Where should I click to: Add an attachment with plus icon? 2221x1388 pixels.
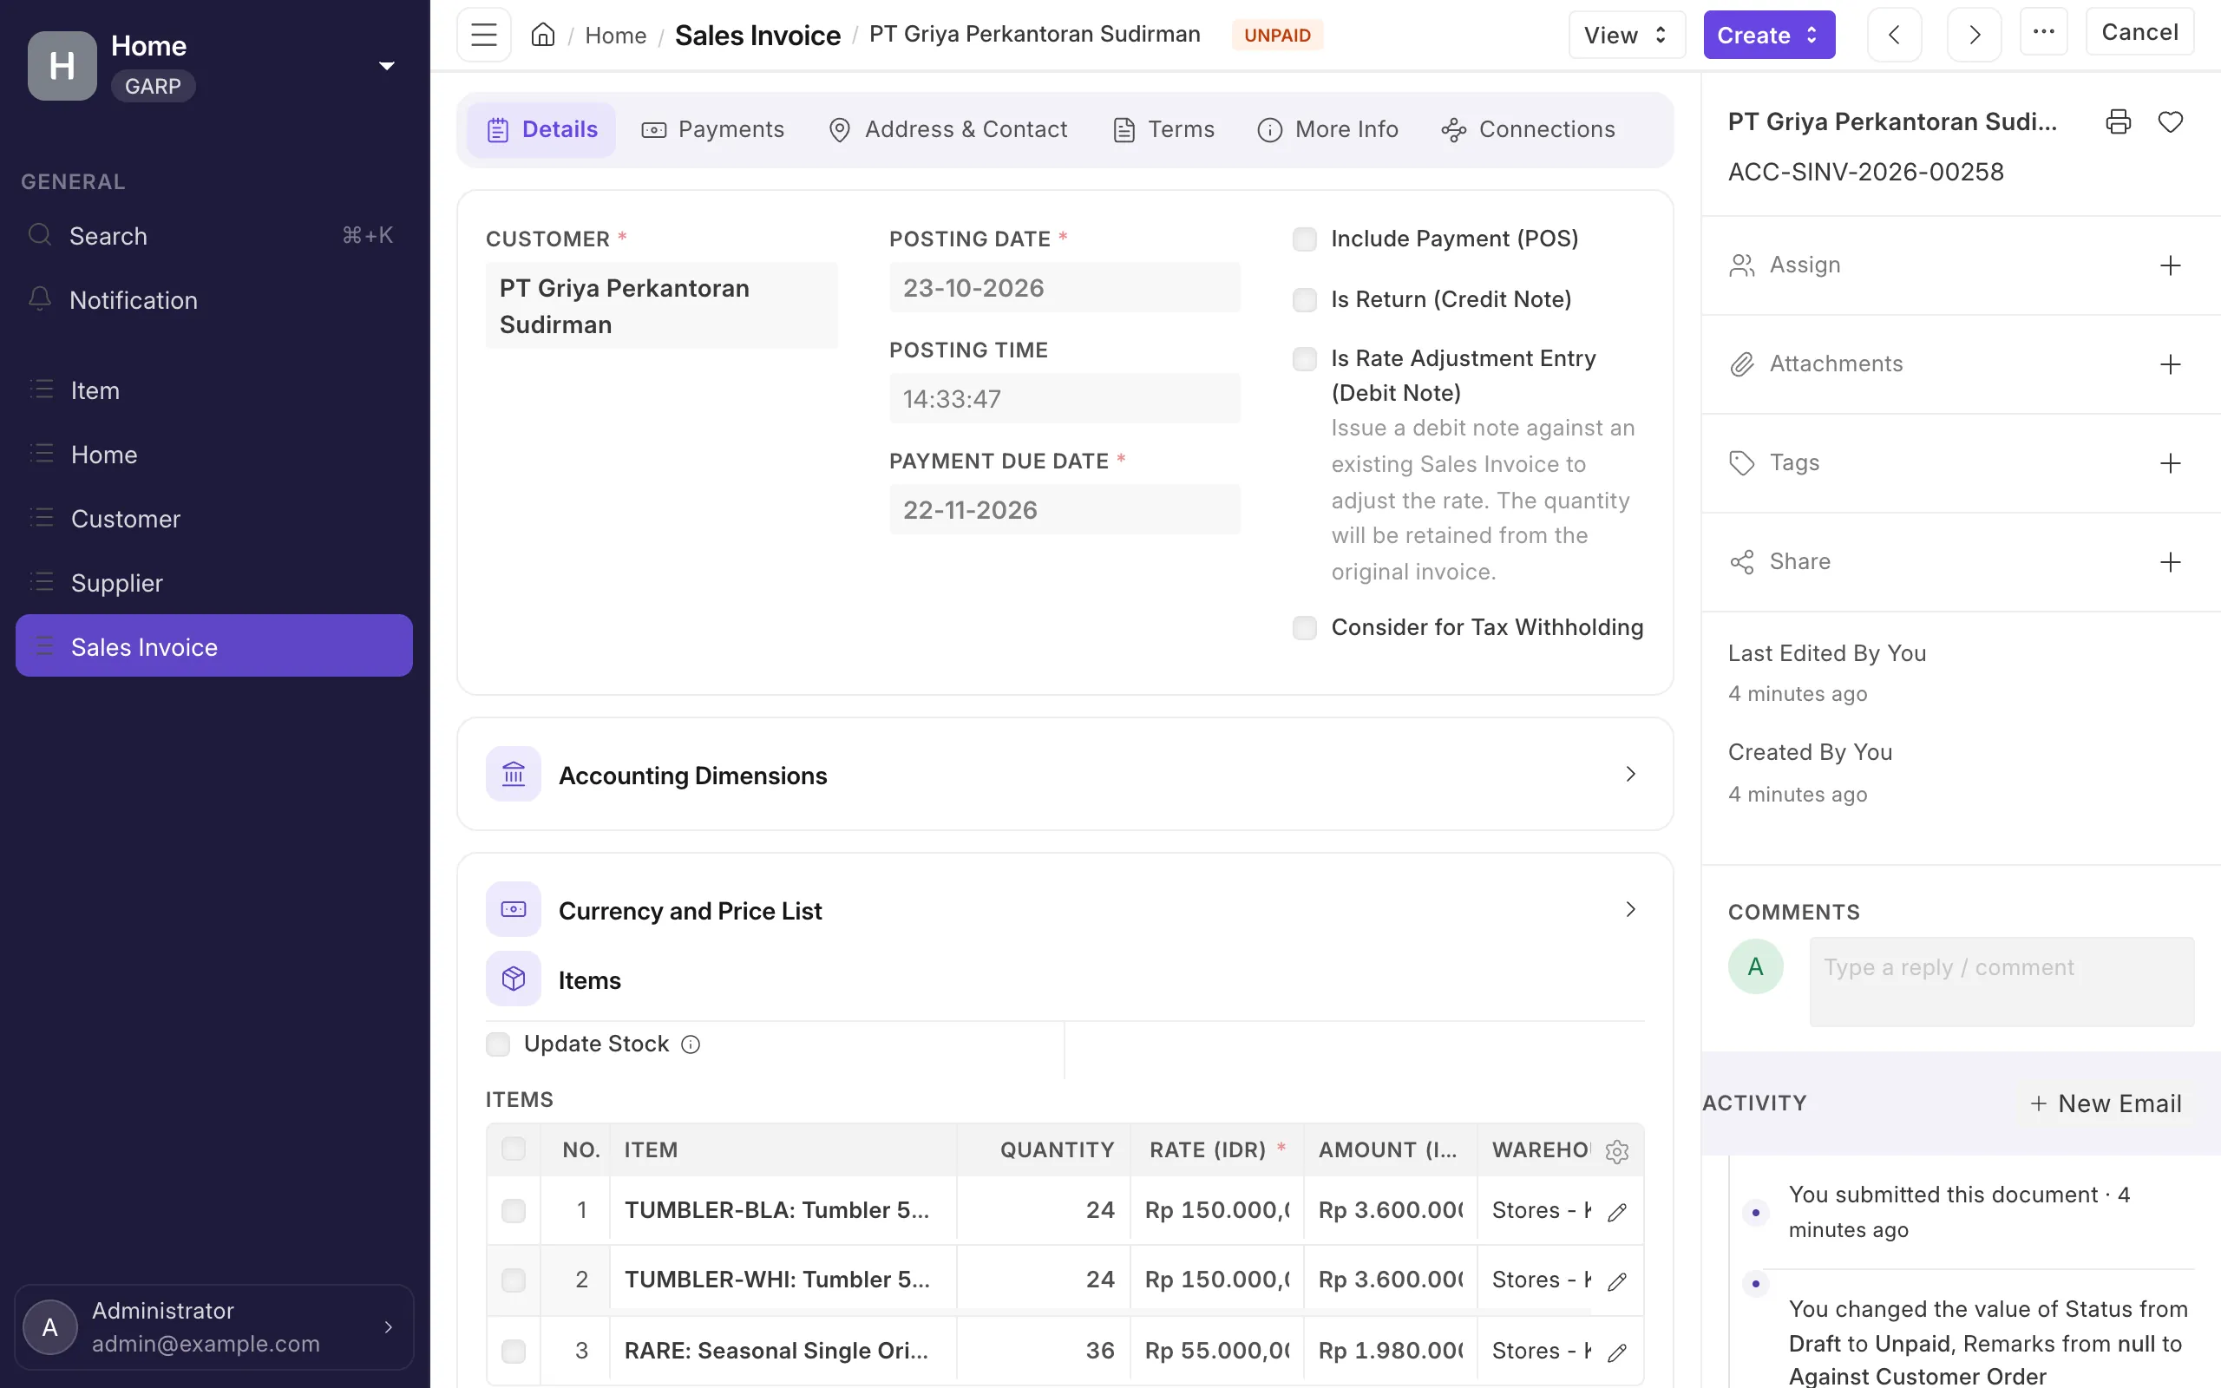pos(2171,364)
